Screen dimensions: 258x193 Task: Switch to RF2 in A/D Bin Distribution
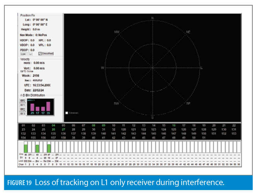[22, 109]
